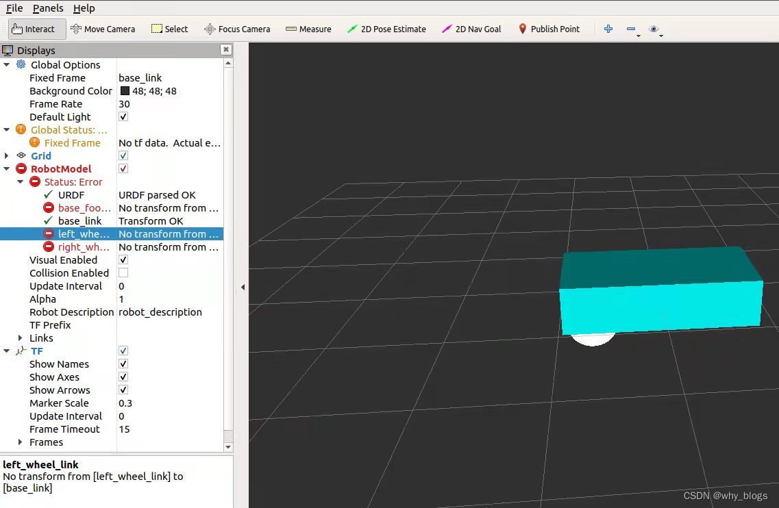Click the Grid display icon
779x508 pixels.
(x=21, y=155)
